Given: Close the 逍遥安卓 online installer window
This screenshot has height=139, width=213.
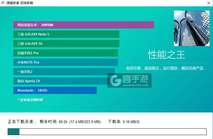Looking at the screenshot, I should coord(209,3).
